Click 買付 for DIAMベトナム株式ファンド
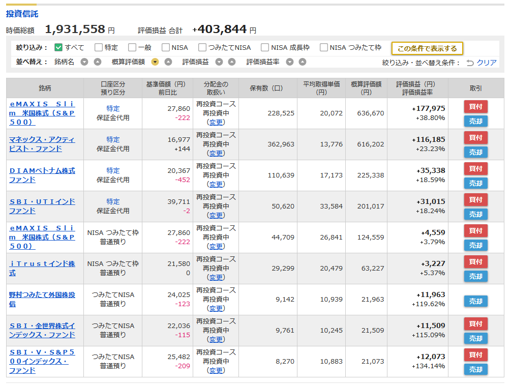 tap(475, 168)
